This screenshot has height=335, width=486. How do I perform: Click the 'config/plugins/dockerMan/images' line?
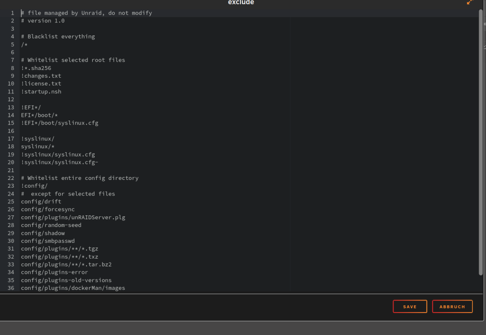tap(73, 288)
